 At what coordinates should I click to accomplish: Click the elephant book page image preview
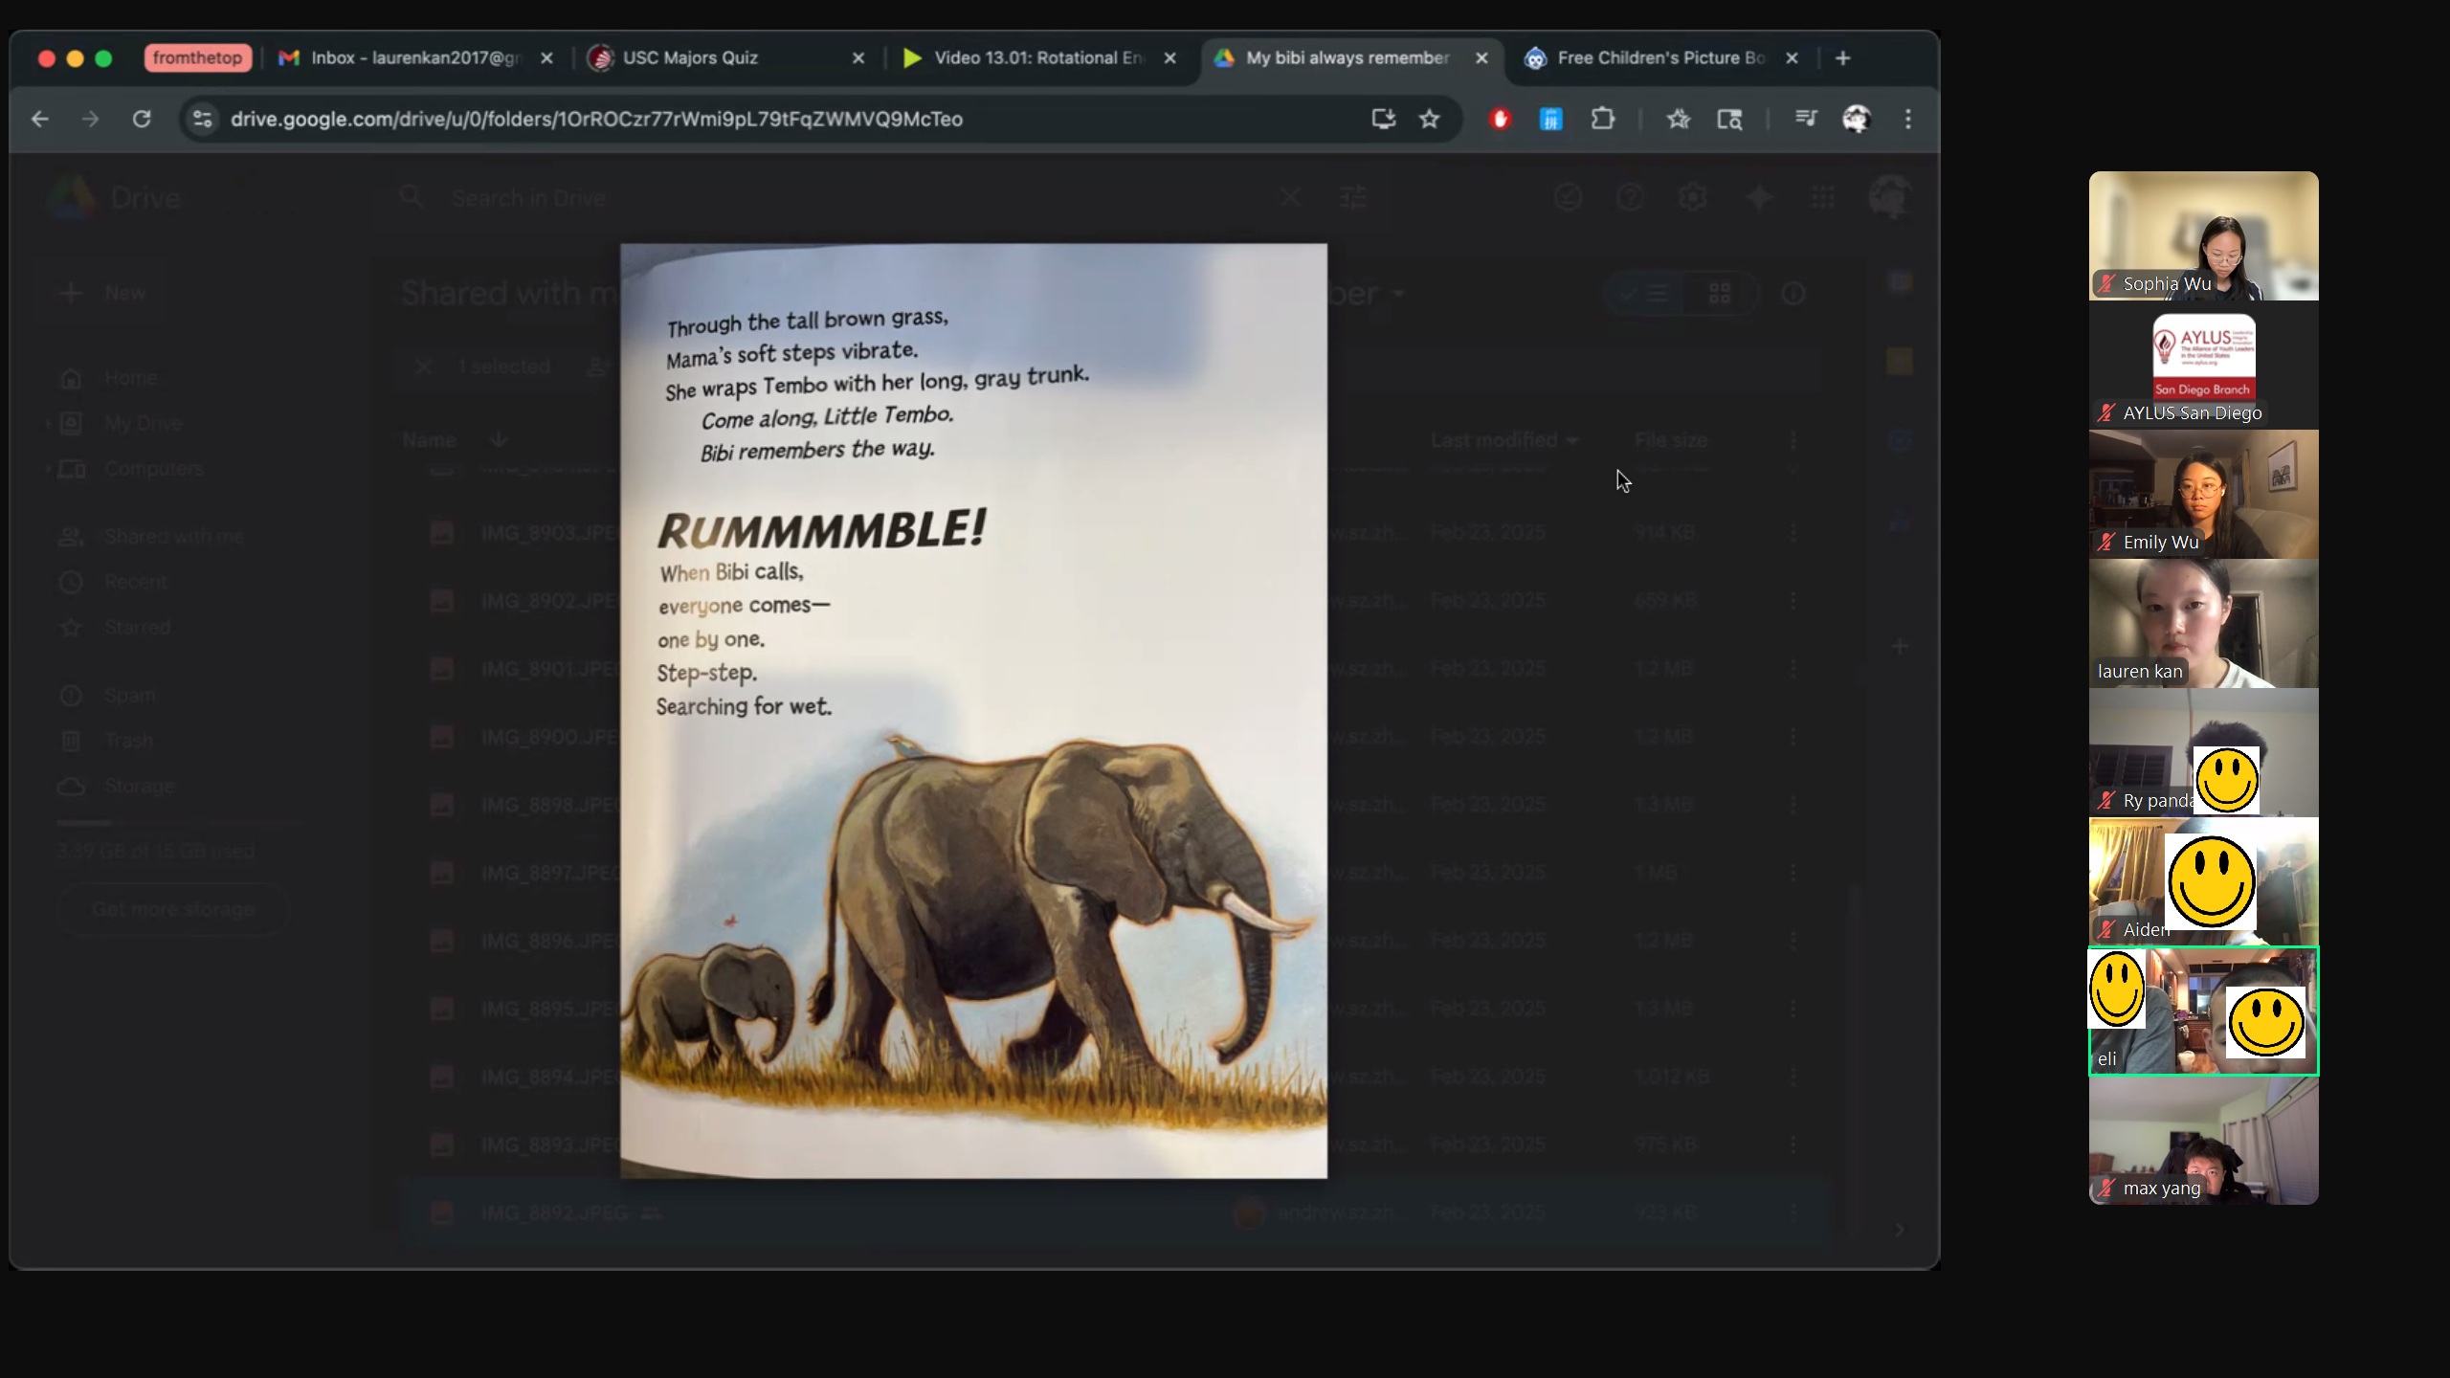(973, 710)
